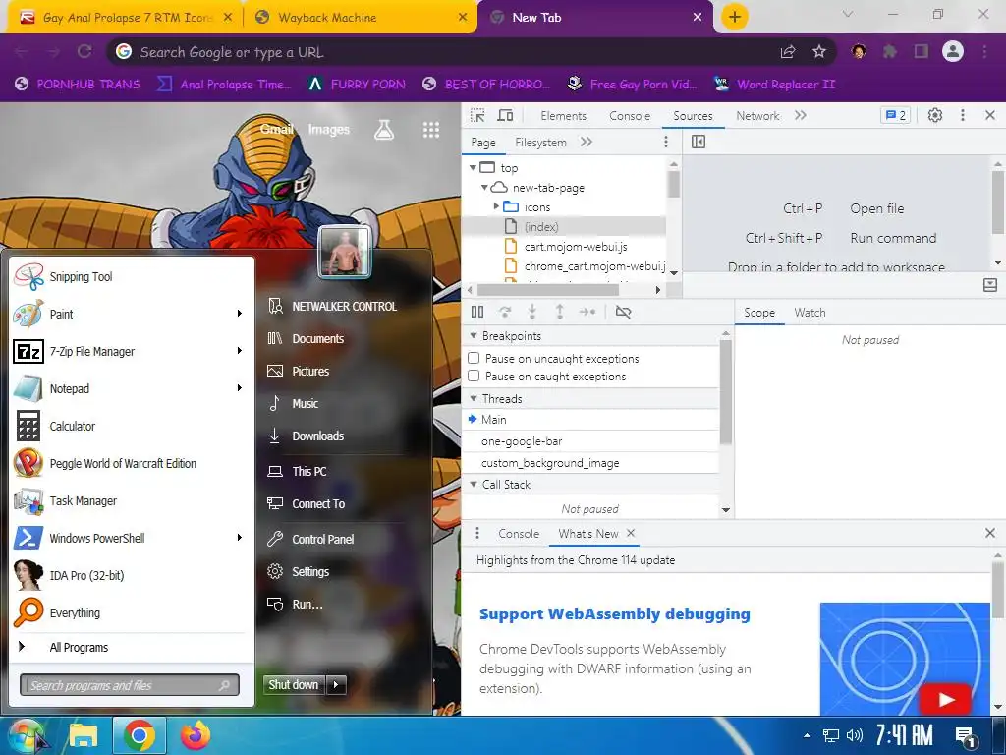Select the inspect element picker icon

pyautogui.click(x=477, y=116)
